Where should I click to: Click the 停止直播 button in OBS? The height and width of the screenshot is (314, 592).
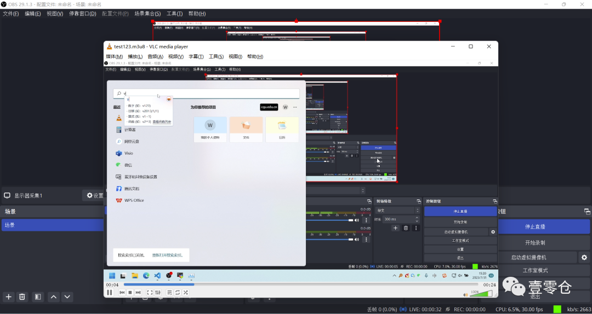[534, 226]
